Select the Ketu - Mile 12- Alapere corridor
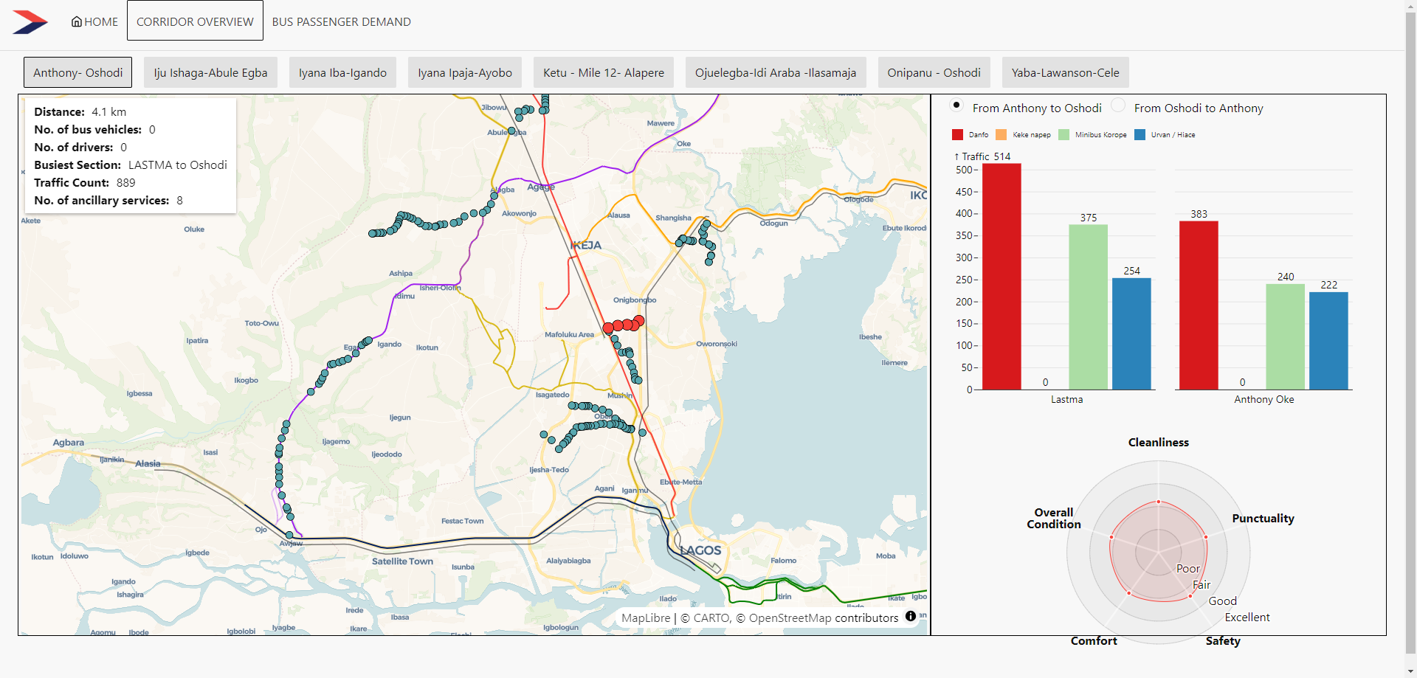 [x=604, y=72]
